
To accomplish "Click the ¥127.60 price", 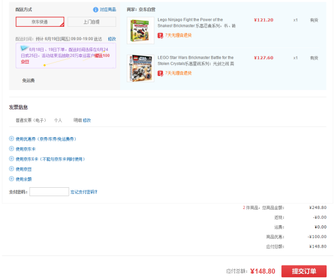I will [264, 58].
